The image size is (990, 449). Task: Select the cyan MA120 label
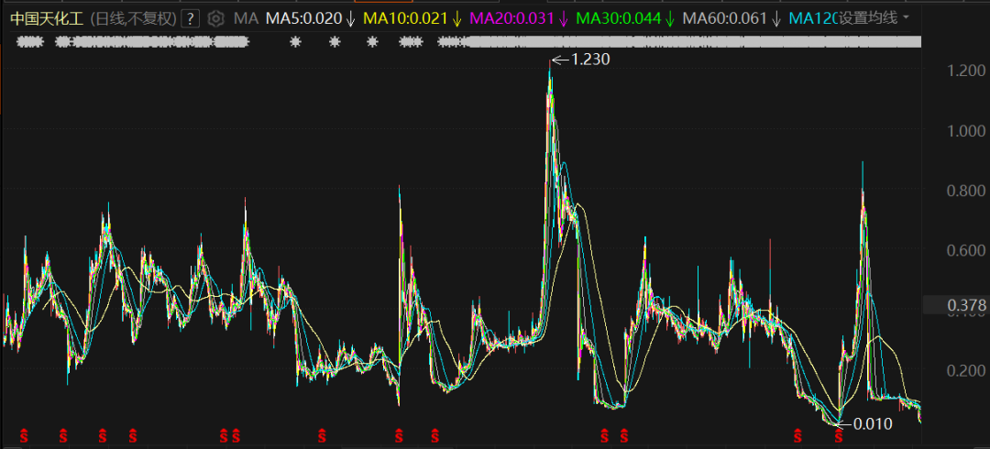(812, 18)
